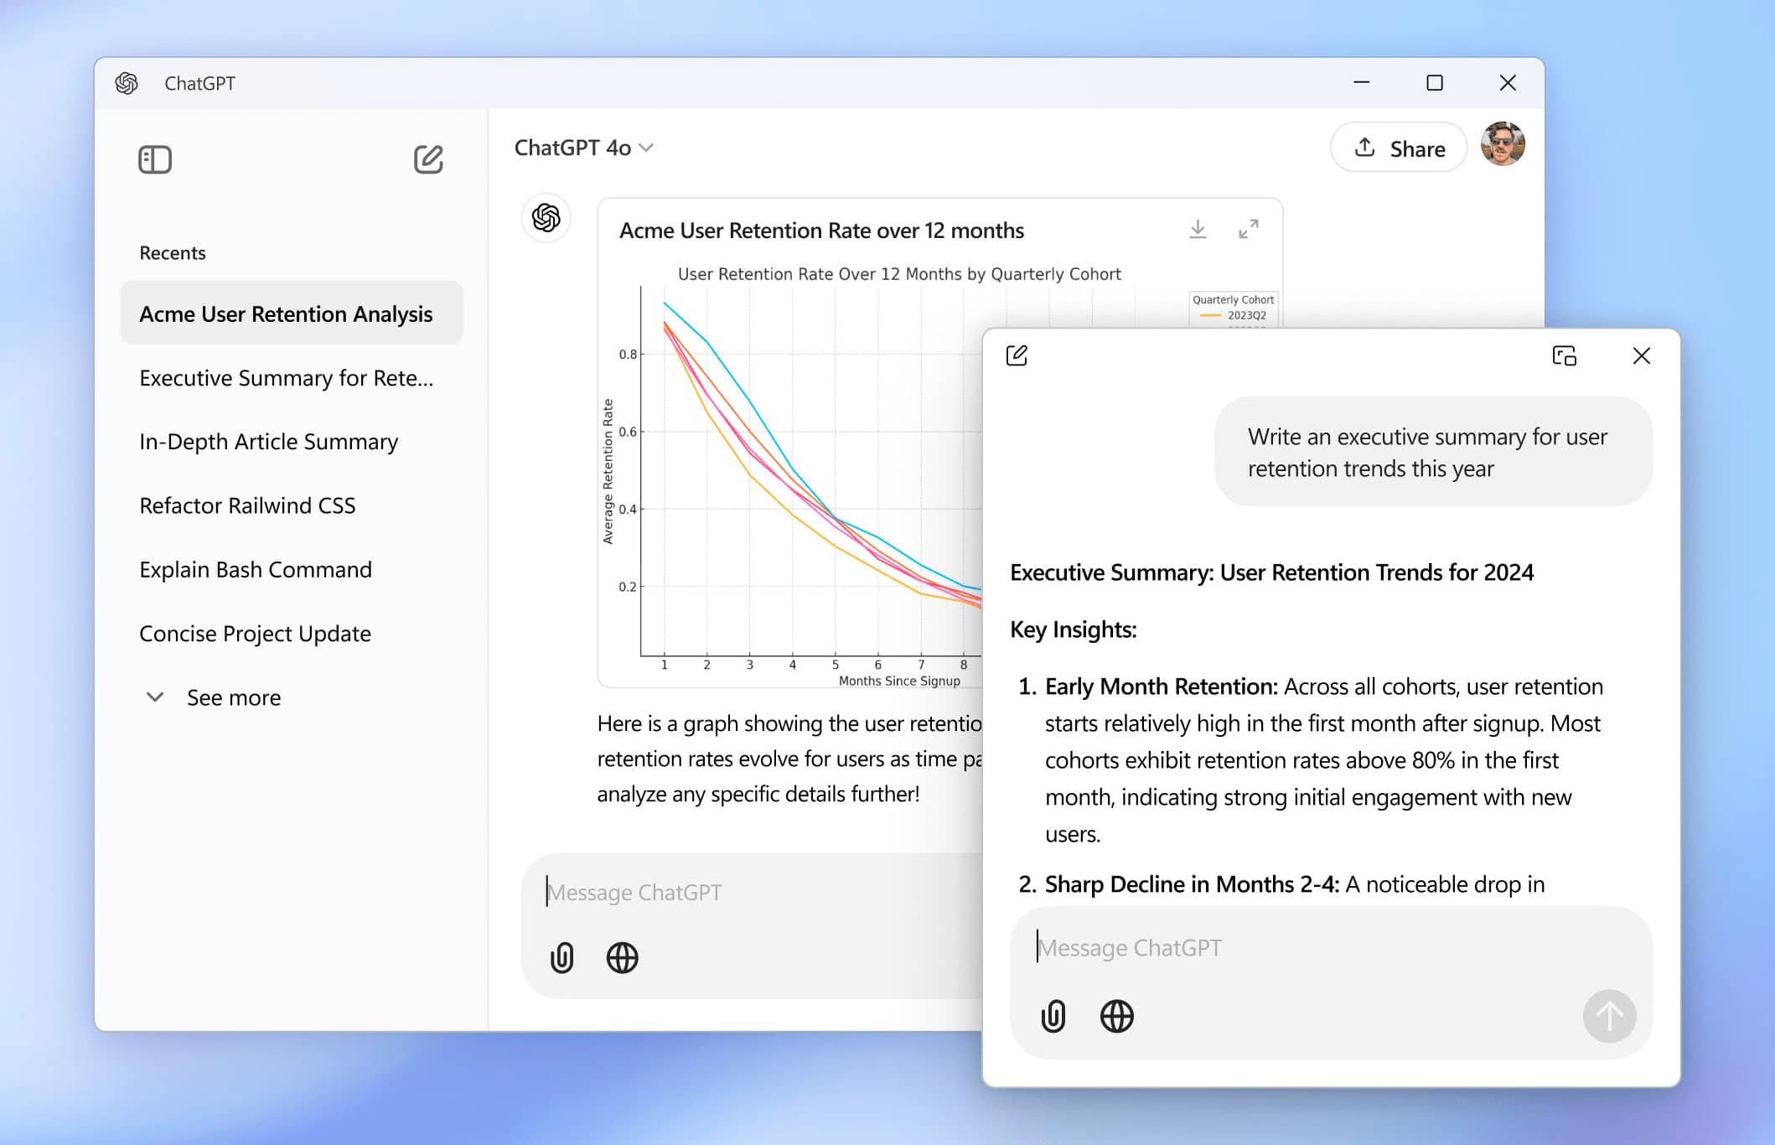The image size is (1775, 1145).
Task: Download the retention chart image
Action: (1198, 229)
